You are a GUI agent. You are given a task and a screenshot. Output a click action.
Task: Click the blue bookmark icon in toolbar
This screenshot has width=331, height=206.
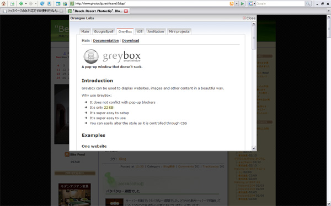(x=49, y=4)
